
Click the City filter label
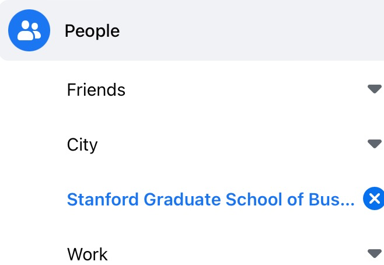(x=82, y=145)
